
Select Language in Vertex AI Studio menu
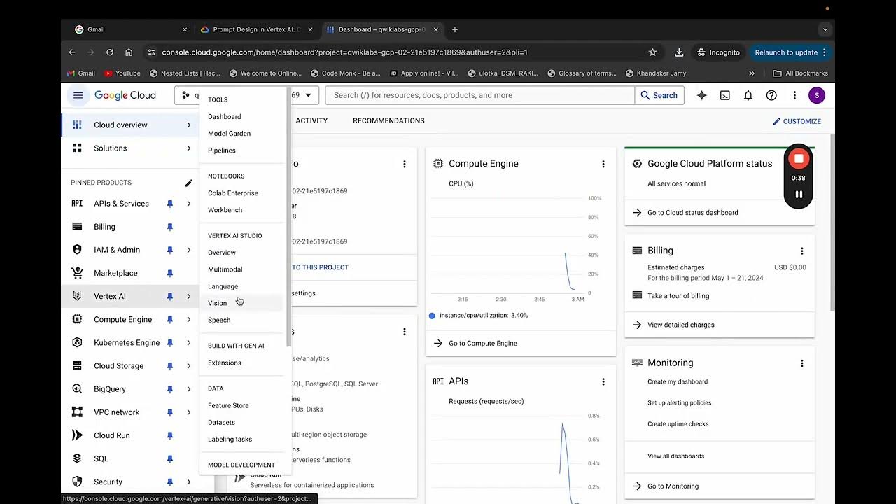[x=223, y=286]
